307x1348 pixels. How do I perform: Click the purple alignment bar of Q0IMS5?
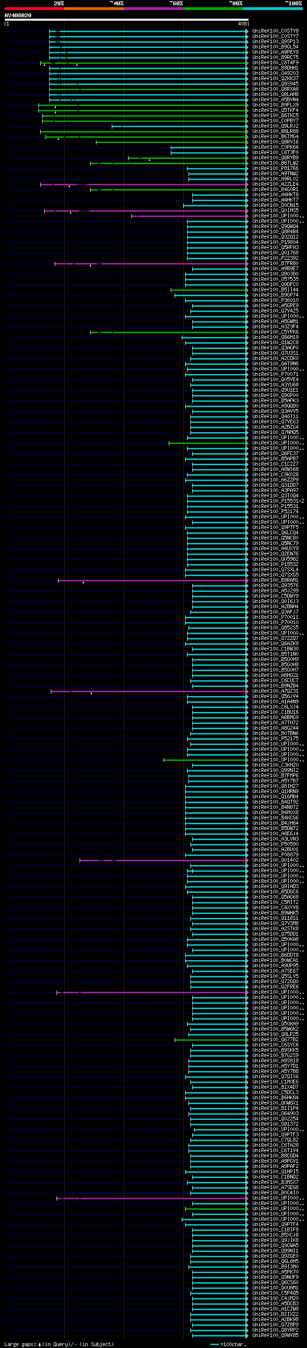146,211
